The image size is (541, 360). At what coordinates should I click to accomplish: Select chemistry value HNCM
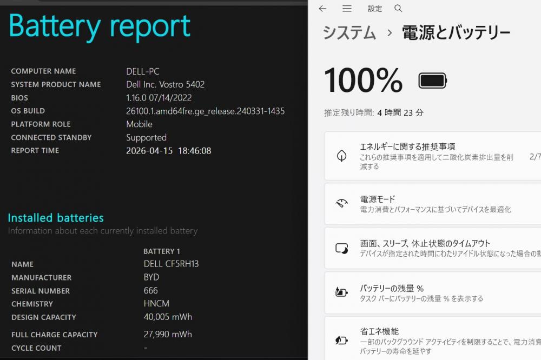pyautogui.click(x=156, y=303)
